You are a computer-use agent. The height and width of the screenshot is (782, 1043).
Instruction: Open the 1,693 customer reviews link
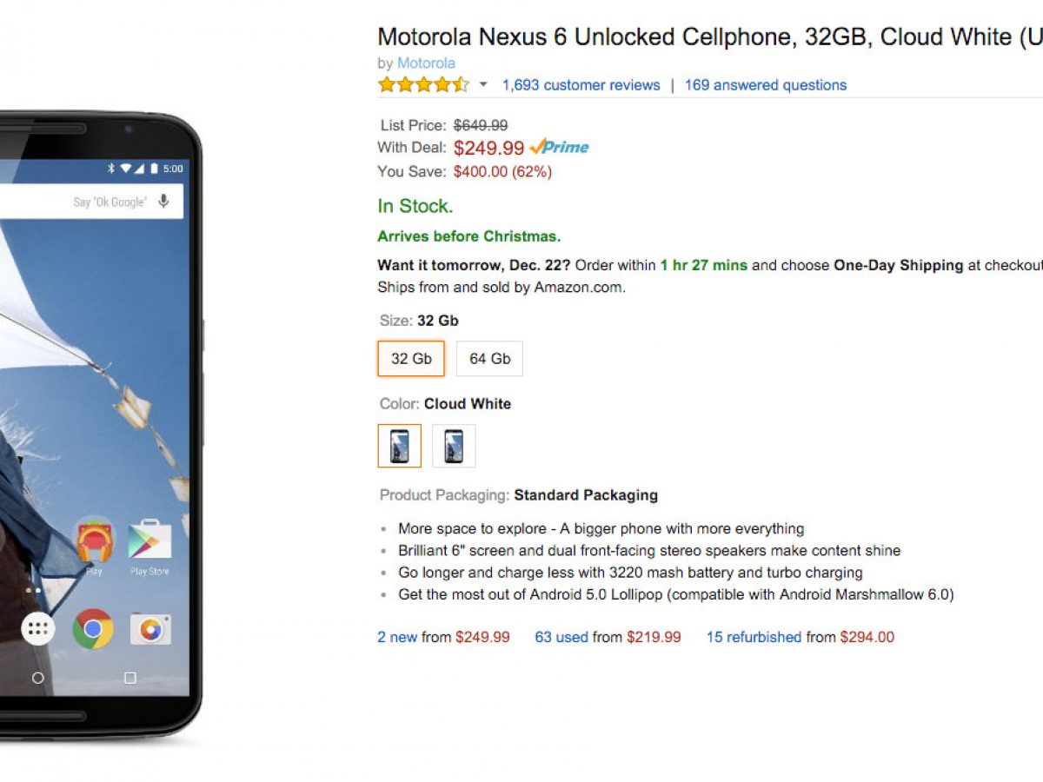click(581, 85)
